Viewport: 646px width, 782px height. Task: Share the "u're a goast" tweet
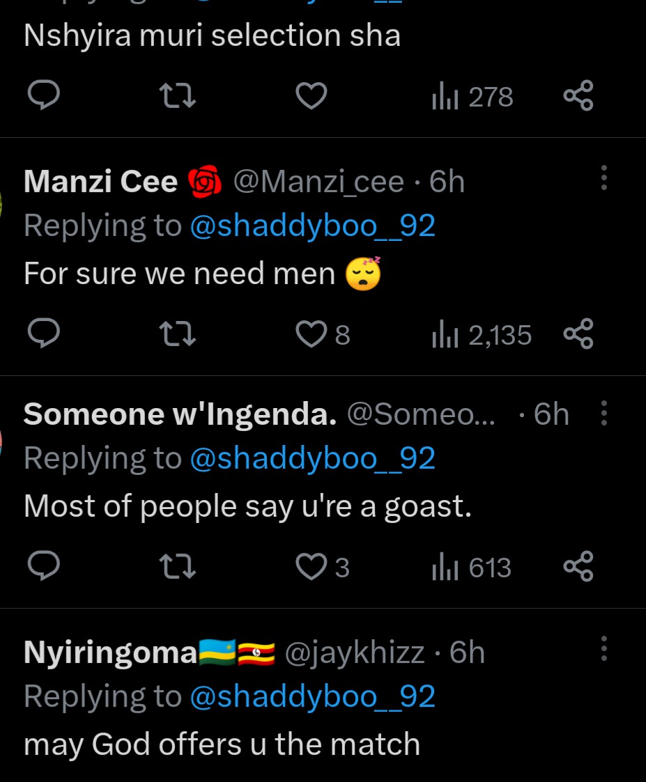pos(578,567)
